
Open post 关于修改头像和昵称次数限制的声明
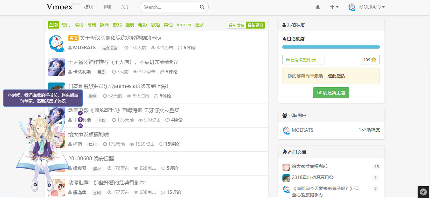121,38
